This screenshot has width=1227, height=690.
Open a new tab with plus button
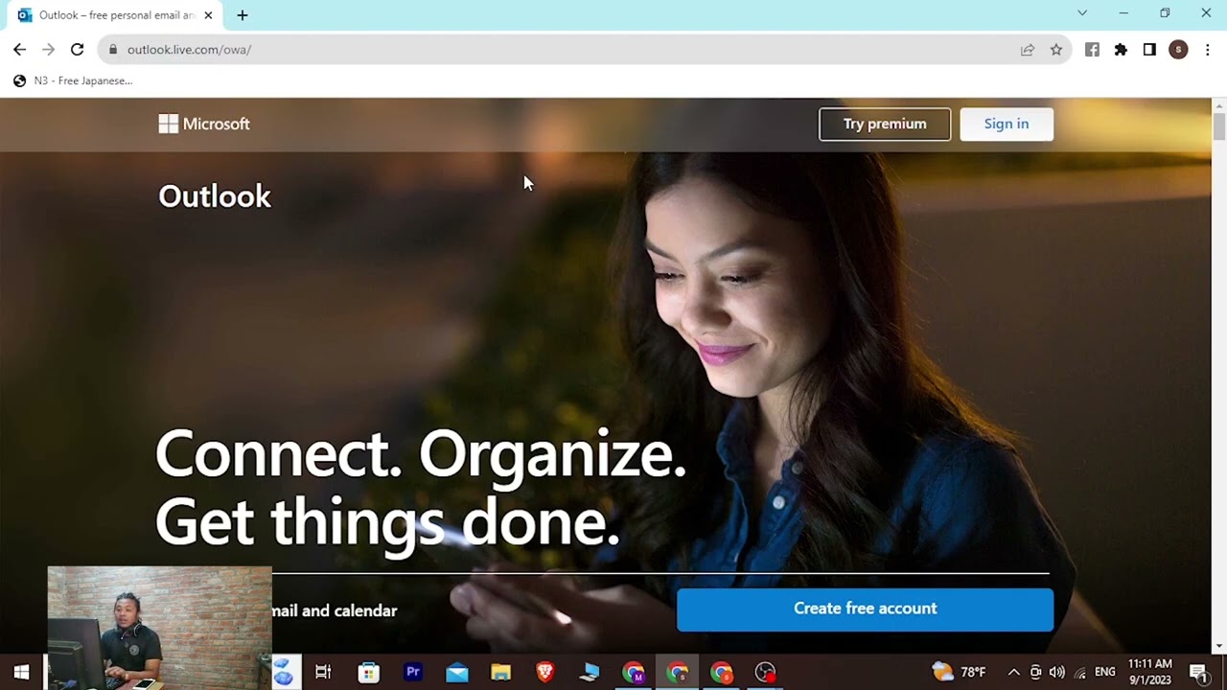click(242, 15)
